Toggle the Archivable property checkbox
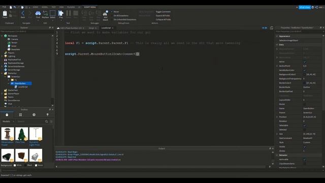Image resolution: width=325 pixels, height=183 pixels. [x=305, y=160]
